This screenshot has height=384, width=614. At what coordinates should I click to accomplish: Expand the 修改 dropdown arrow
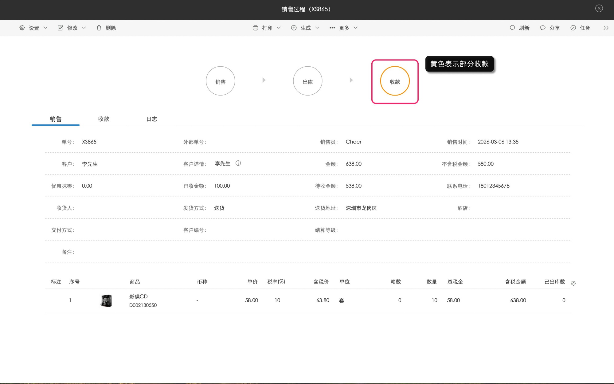[84, 28]
